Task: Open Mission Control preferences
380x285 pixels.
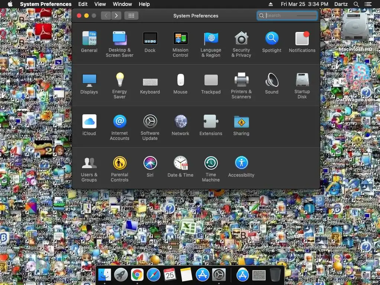Action: [180, 45]
